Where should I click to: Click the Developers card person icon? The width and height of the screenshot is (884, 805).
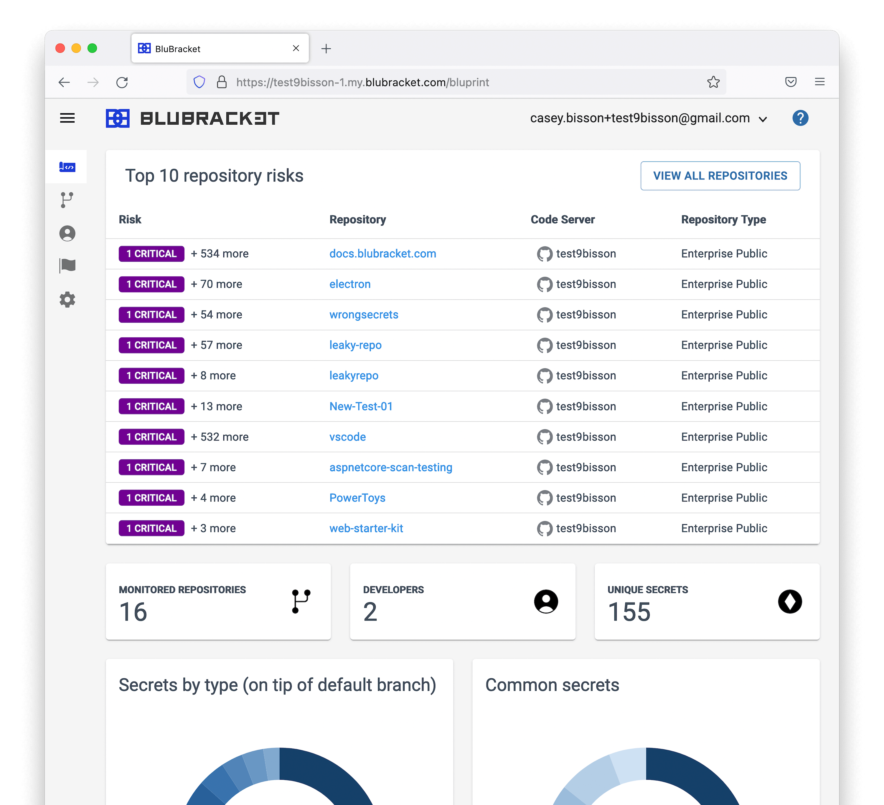[x=546, y=601]
